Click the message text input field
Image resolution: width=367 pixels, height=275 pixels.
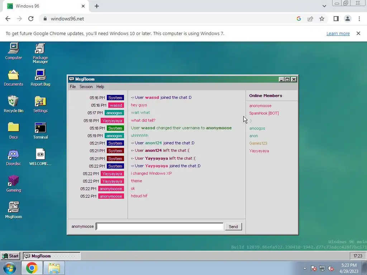point(159,226)
